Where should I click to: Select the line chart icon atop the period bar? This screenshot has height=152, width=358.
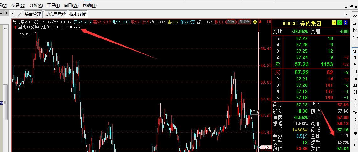[x=355, y=16]
